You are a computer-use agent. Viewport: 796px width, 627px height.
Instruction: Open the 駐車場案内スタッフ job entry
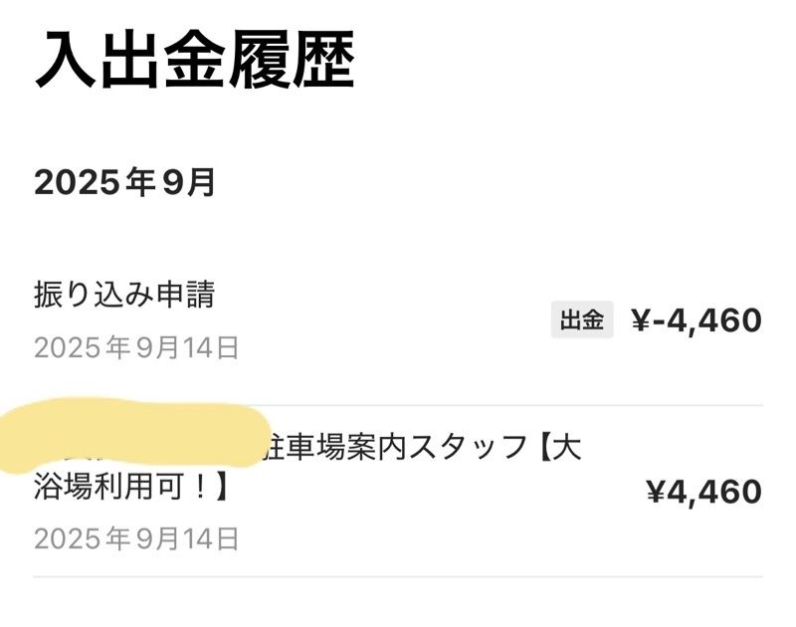[x=398, y=450]
